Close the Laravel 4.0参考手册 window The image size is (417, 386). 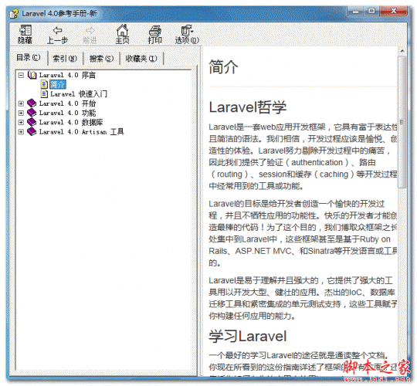[x=393, y=11]
